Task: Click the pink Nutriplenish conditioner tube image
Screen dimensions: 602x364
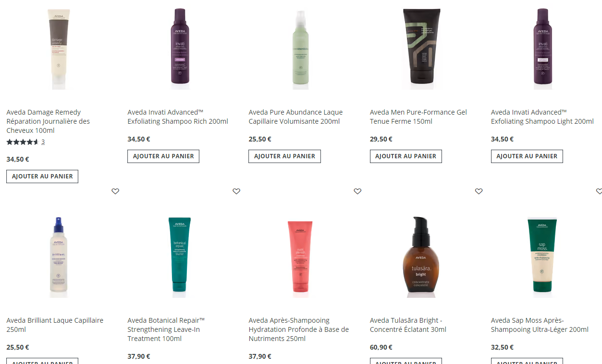Action: point(300,257)
